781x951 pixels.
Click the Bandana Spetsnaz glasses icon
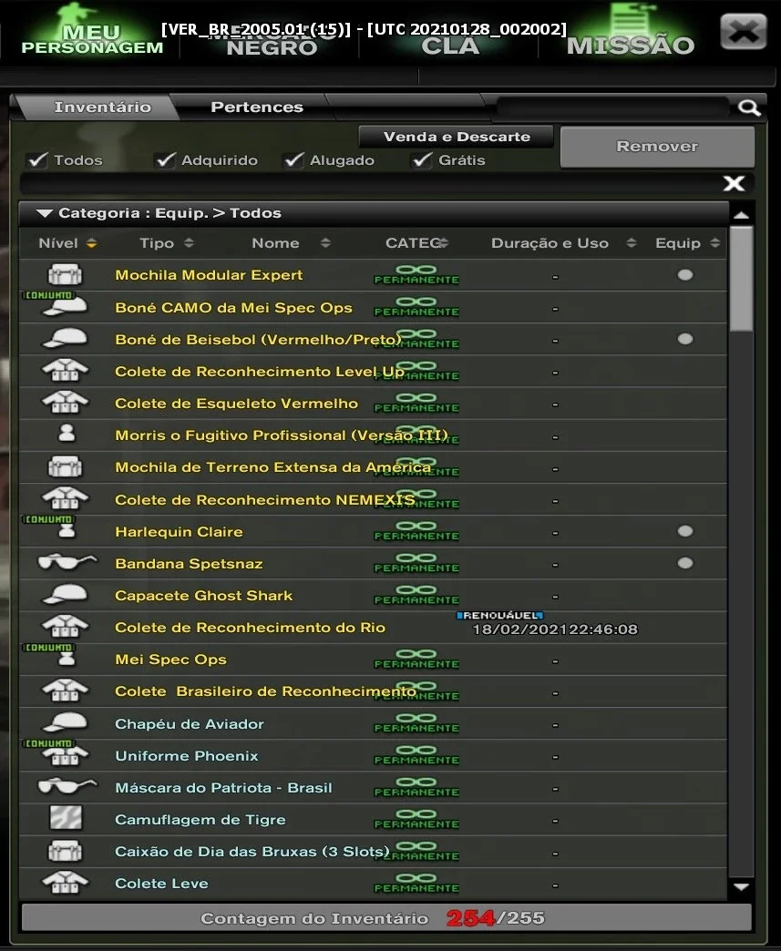pyautogui.click(x=67, y=563)
